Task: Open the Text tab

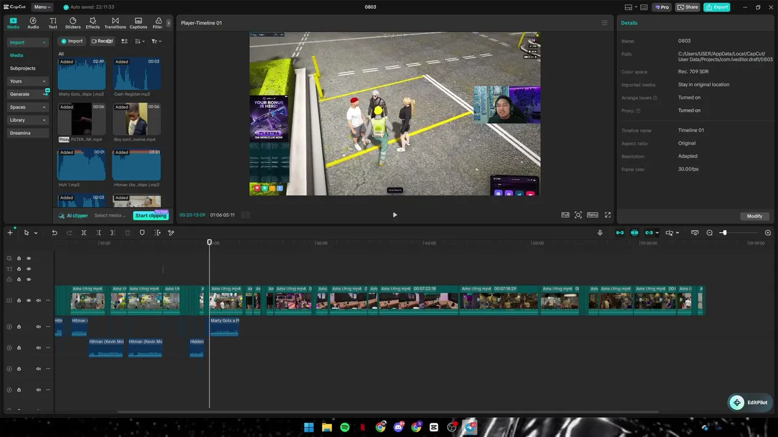Action: tap(53, 23)
